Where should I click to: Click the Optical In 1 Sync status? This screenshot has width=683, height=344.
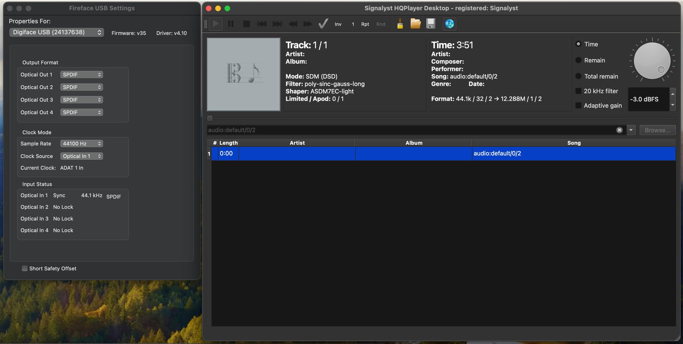59,195
